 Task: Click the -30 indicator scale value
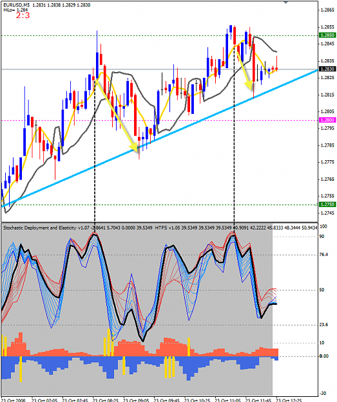tap(323, 393)
